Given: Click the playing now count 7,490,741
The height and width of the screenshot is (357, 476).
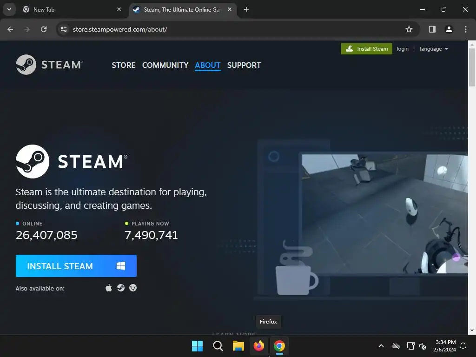Looking at the screenshot, I should [151, 235].
